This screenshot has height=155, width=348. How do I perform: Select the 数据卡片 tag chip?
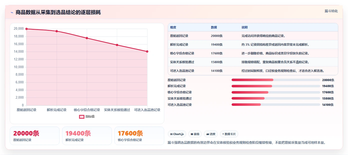click(229, 134)
